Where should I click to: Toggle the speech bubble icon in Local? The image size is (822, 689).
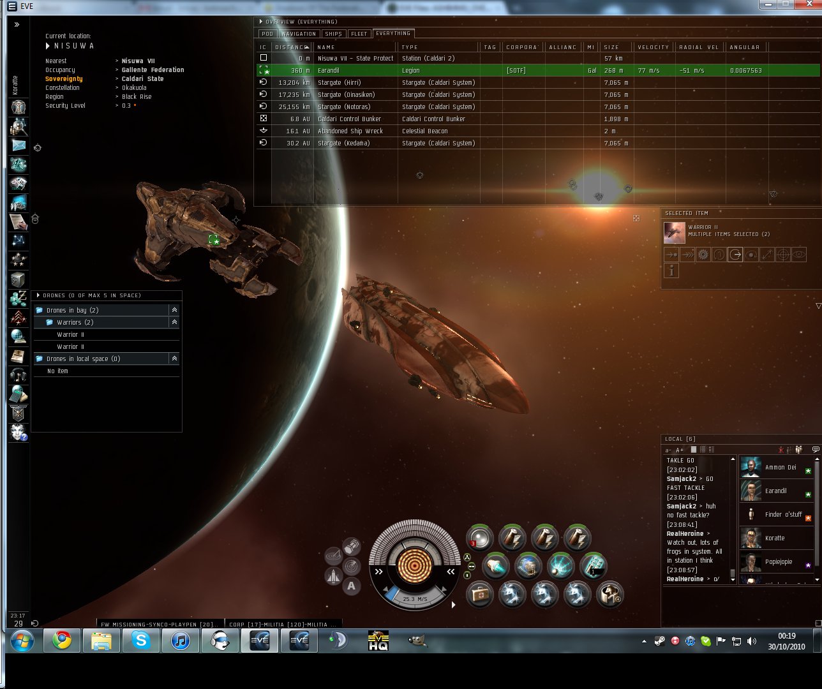(x=816, y=450)
